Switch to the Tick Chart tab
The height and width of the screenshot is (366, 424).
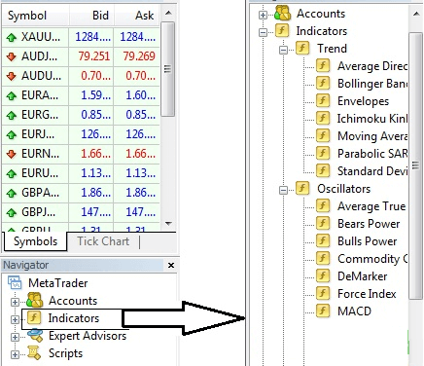click(103, 241)
